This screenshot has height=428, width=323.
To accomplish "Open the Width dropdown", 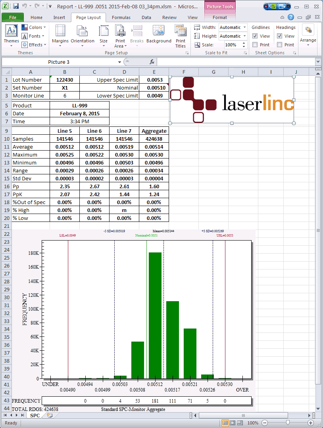I will (x=244, y=27).
